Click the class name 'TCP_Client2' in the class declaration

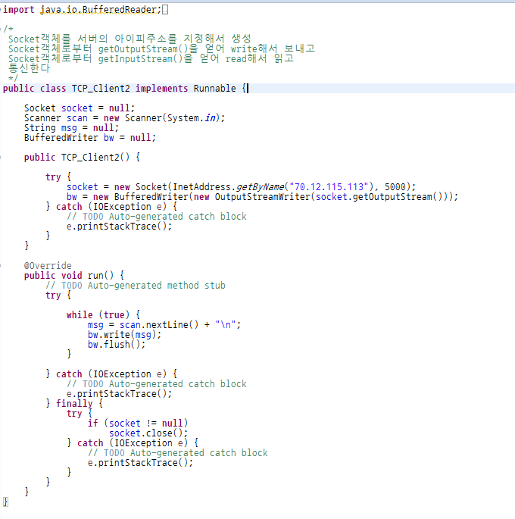point(101,89)
